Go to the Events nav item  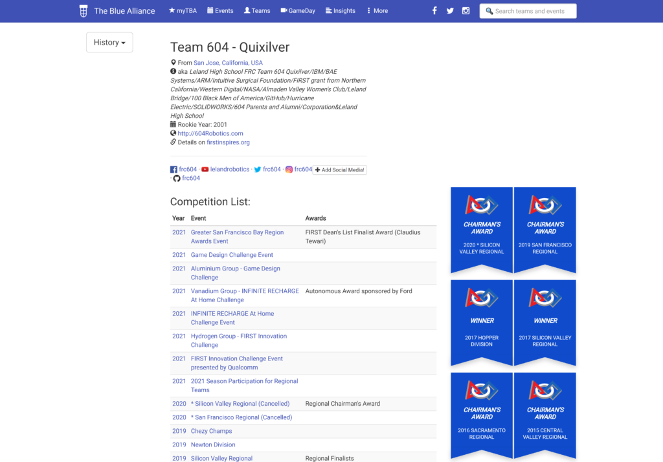click(x=220, y=11)
